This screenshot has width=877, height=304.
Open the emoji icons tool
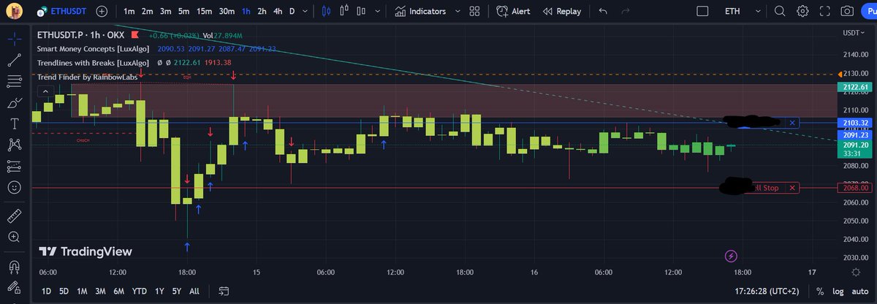tap(14, 188)
